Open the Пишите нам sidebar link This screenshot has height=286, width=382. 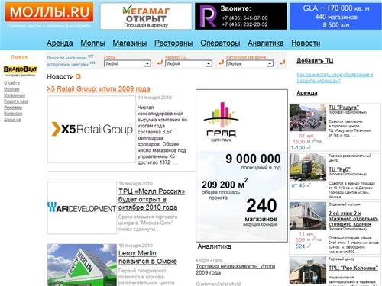coord(16,101)
